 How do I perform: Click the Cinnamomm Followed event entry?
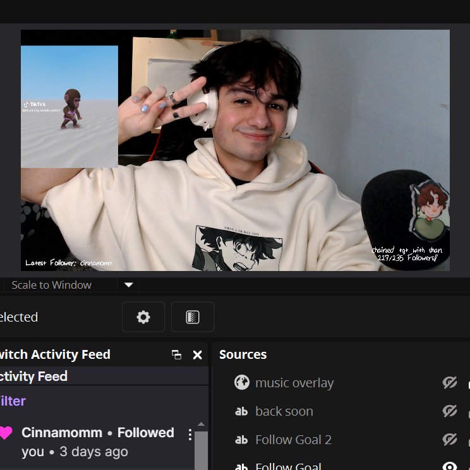(x=97, y=442)
